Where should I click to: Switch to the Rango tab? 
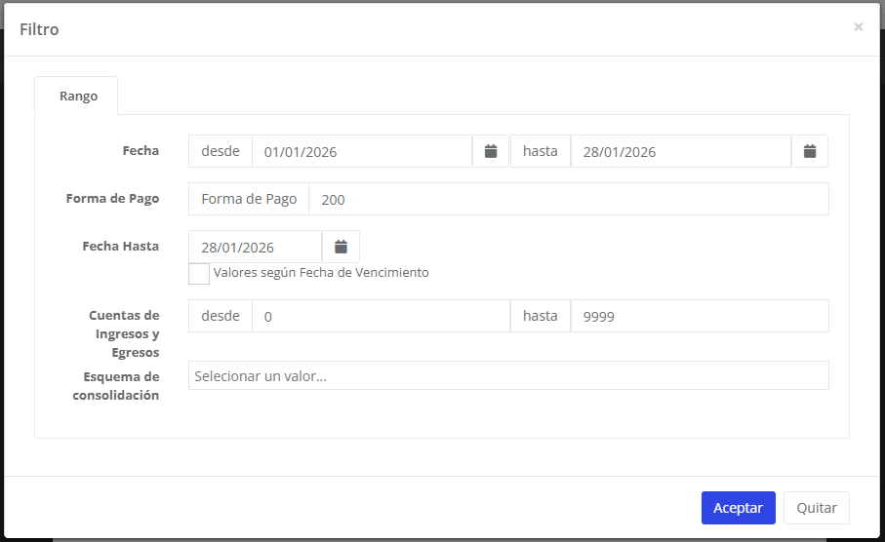pos(78,97)
